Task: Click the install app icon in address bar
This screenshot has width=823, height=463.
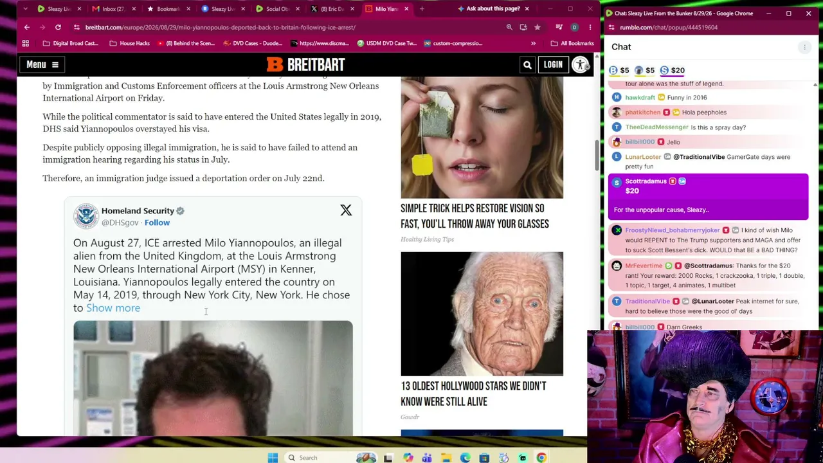Action: pos(523,28)
